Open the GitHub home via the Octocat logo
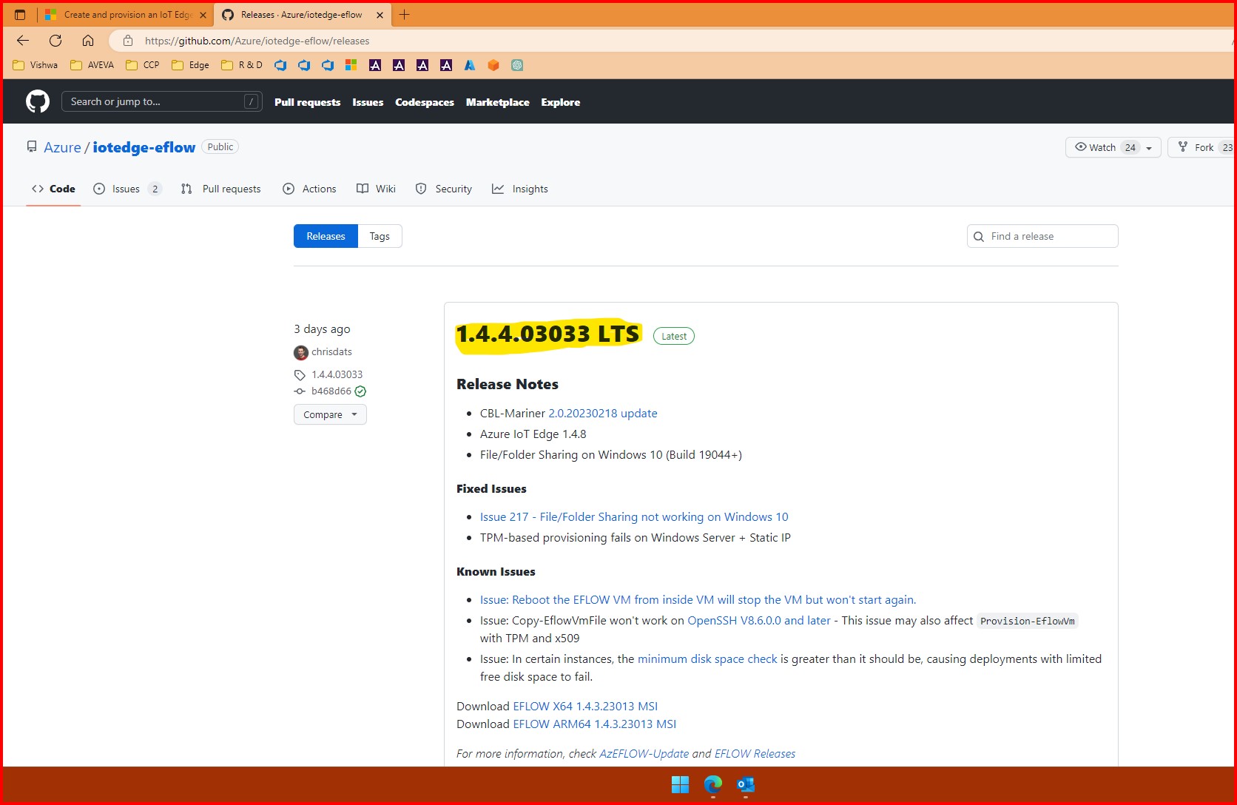 pyautogui.click(x=36, y=101)
